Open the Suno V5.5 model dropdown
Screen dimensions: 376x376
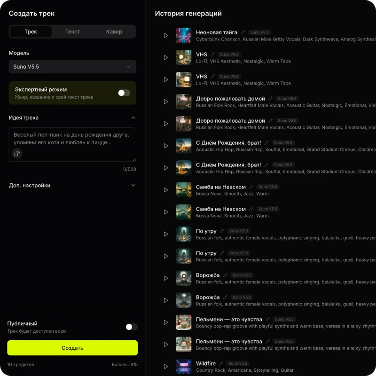pos(72,67)
